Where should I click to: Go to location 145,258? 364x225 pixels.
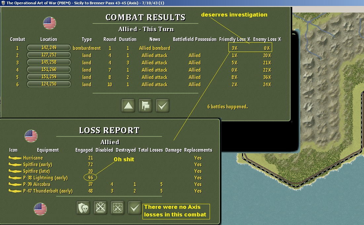[49, 62]
